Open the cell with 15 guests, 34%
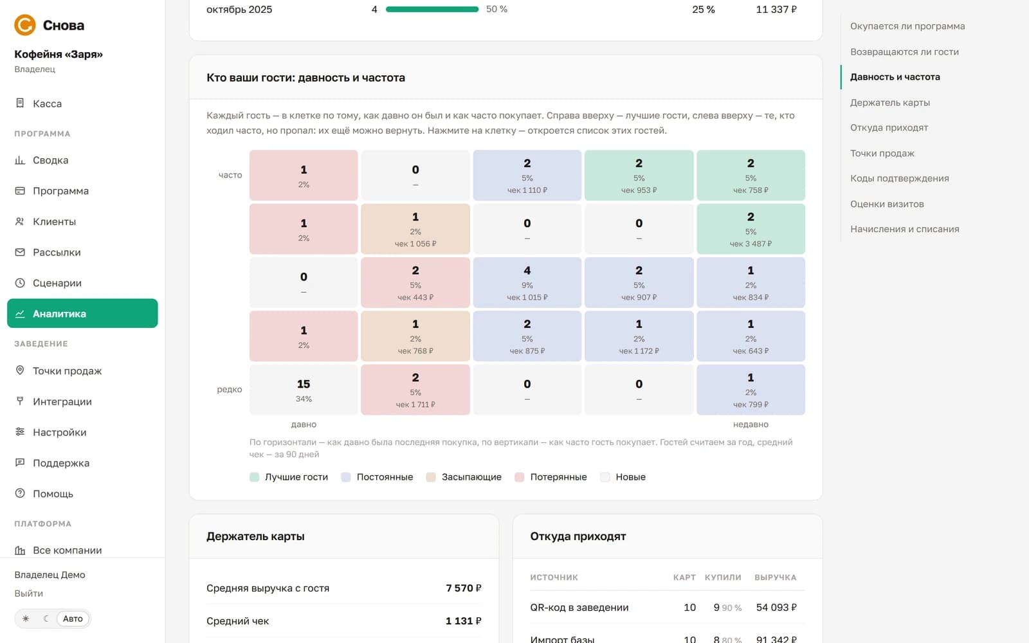 pos(304,390)
